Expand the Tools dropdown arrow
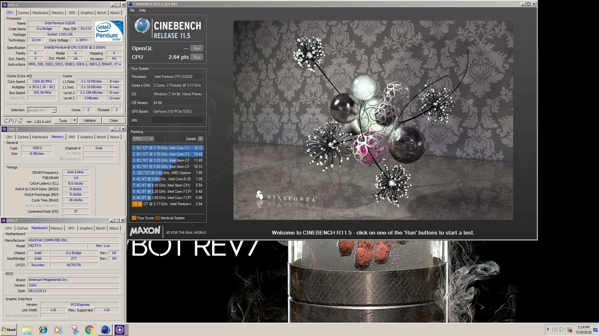 pyautogui.click(x=74, y=121)
